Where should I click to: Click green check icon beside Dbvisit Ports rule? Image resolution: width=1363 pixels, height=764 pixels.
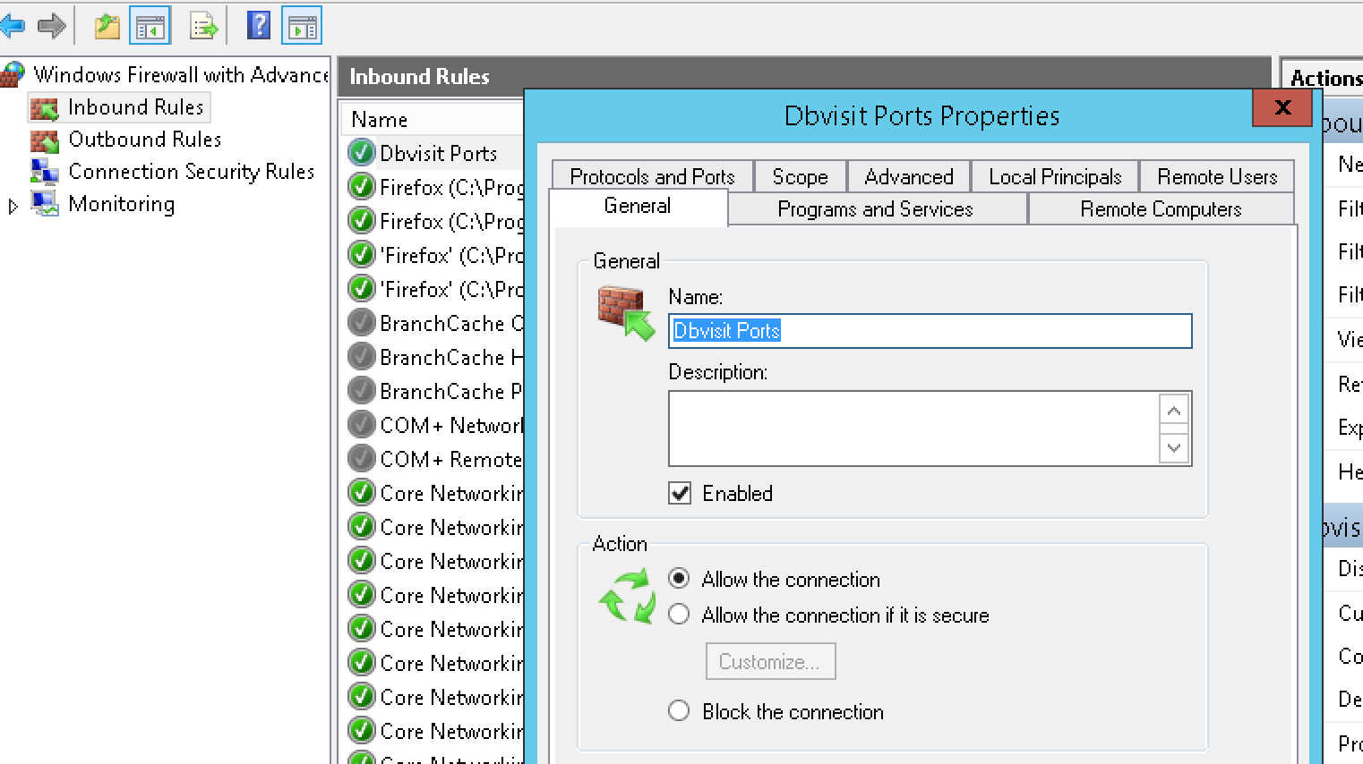361,153
